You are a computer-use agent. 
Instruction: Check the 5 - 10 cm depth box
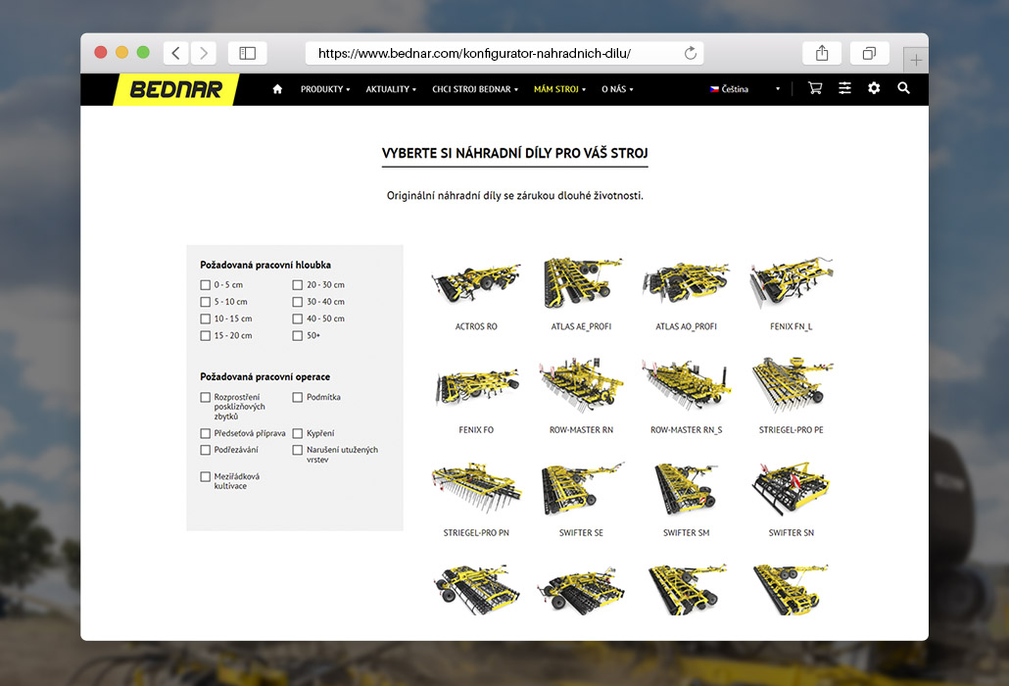206,302
